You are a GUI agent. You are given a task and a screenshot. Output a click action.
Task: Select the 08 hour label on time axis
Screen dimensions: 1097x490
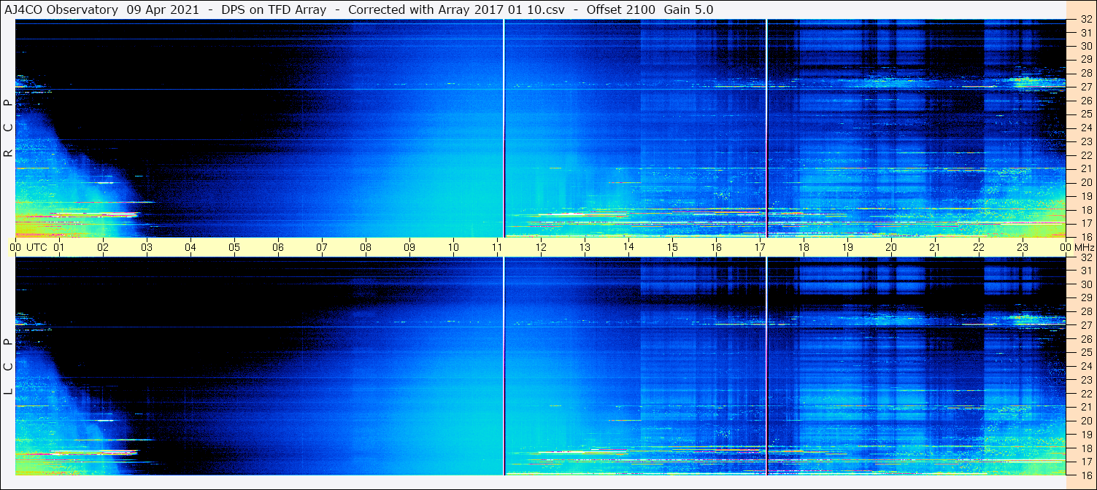366,247
